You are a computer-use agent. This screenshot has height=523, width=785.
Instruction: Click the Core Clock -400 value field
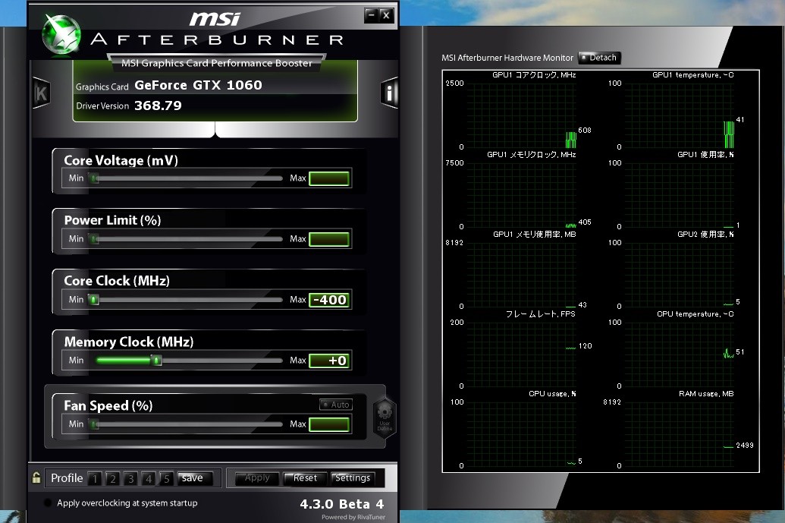tap(329, 300)
